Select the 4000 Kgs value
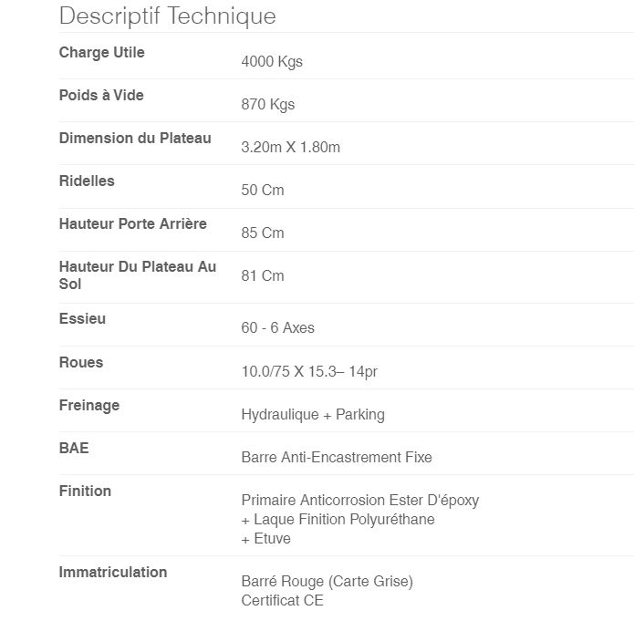Image resolution: width=634 pixels, height=621 pixels. tap(271, 61)
